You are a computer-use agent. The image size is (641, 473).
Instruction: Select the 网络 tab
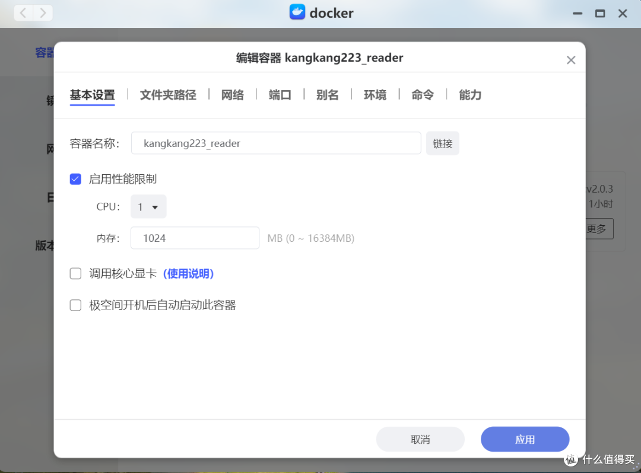click(x=233, y=95)
